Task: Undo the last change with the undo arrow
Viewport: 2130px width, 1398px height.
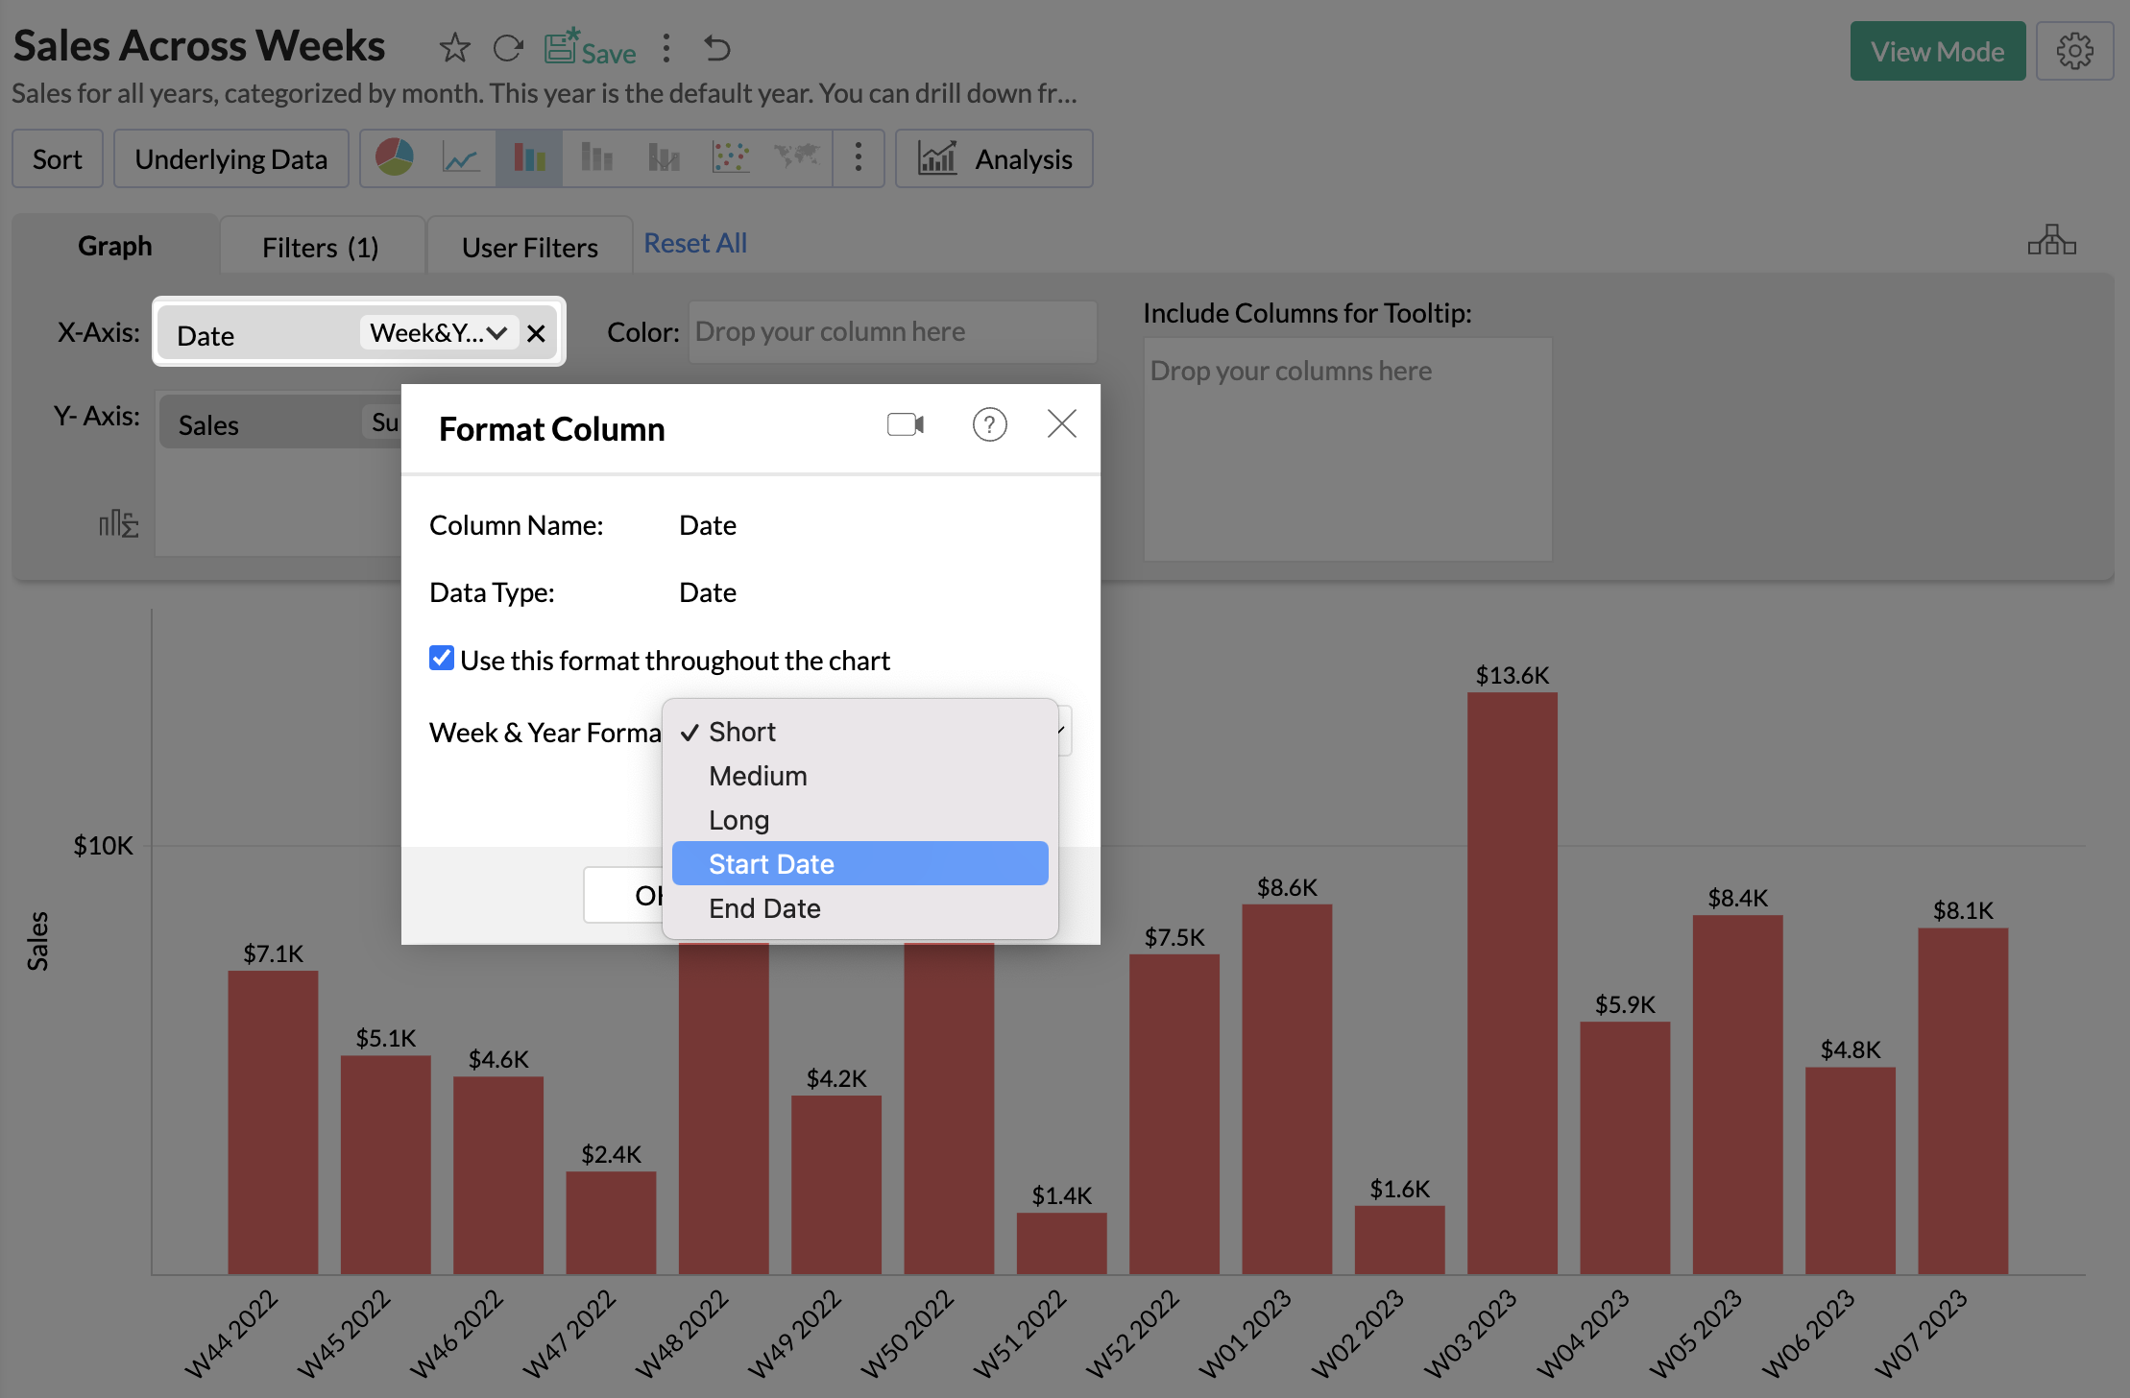Action: (716, 46)
